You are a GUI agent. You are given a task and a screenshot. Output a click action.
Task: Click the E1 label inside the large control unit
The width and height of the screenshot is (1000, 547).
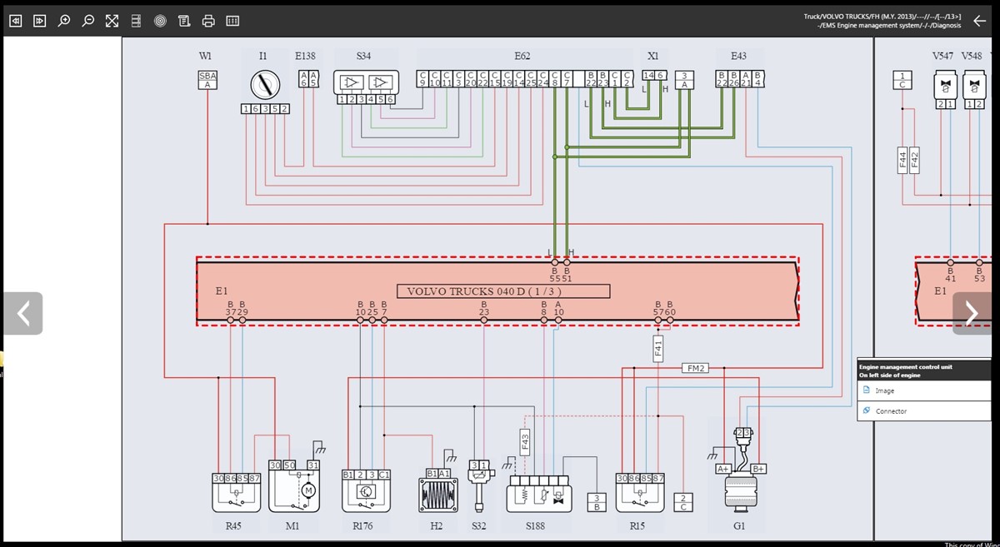221,291
